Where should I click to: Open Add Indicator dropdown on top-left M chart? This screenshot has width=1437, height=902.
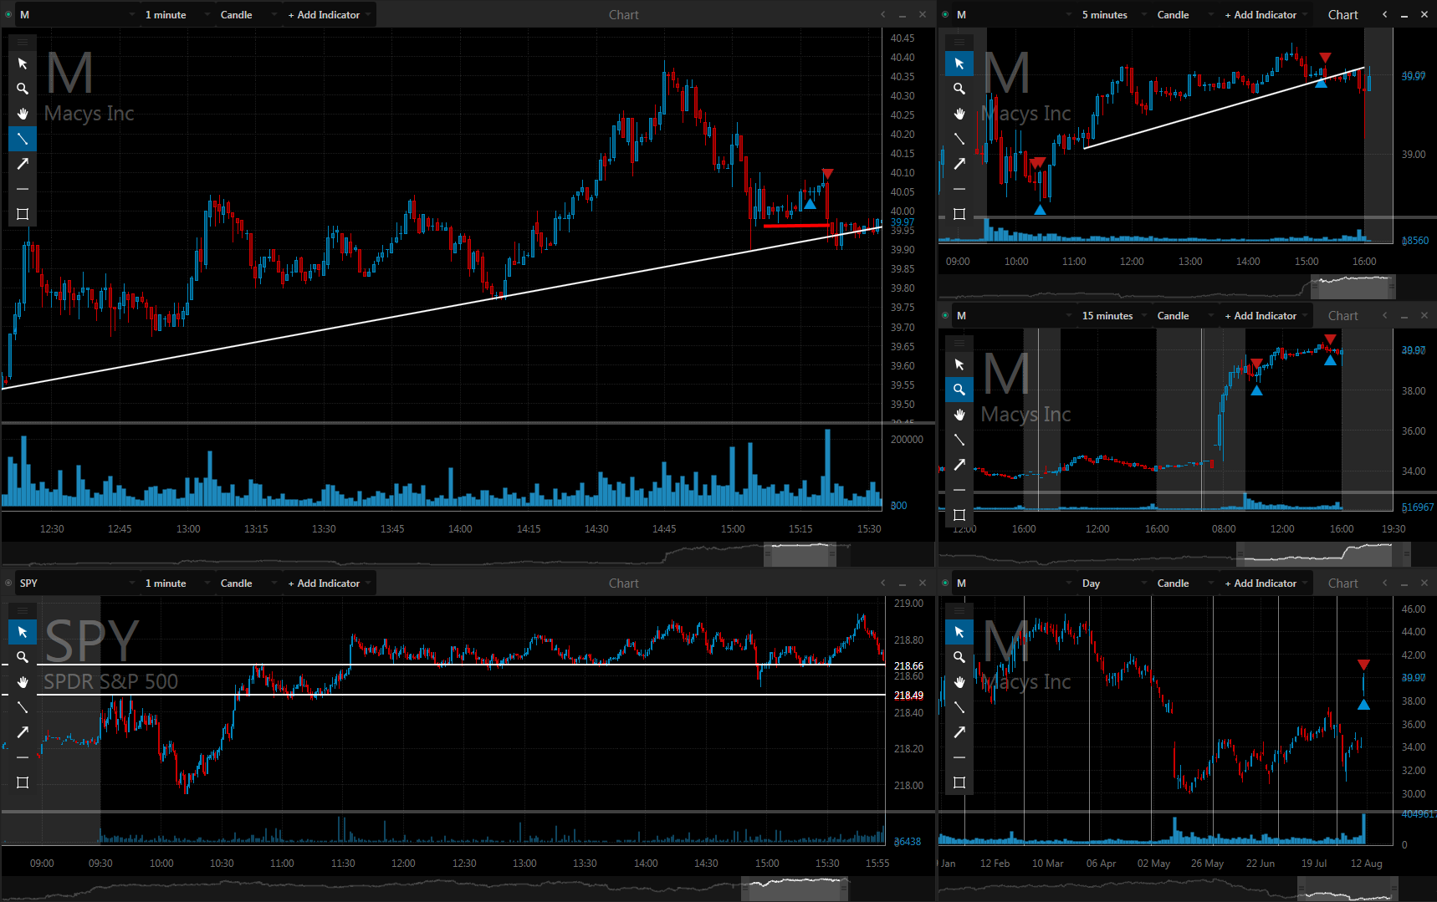[x=329, y=15]
